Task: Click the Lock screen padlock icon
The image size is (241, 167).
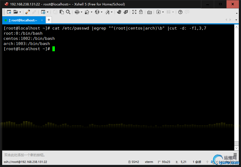Action: (141, 12)
